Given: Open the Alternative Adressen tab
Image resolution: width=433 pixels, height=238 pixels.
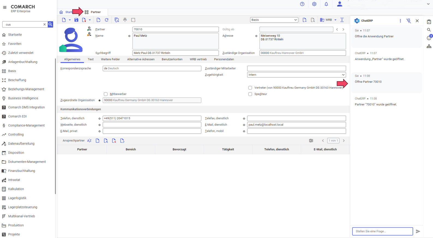Looking at the screenshot, I should click(x=141, y=59).
